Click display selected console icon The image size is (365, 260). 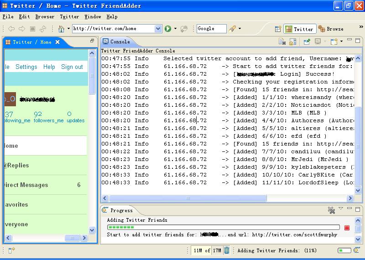[318, 42]
